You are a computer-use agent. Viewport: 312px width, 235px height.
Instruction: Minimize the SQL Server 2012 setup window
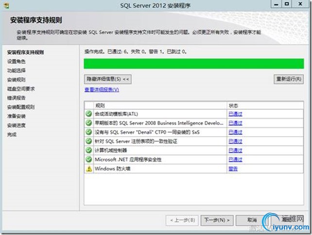coord(277,4)
